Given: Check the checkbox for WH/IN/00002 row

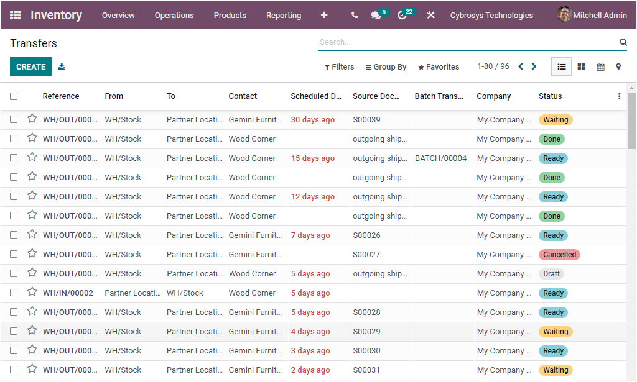Looking at the screenshot, I should click(x=14, y=293).
